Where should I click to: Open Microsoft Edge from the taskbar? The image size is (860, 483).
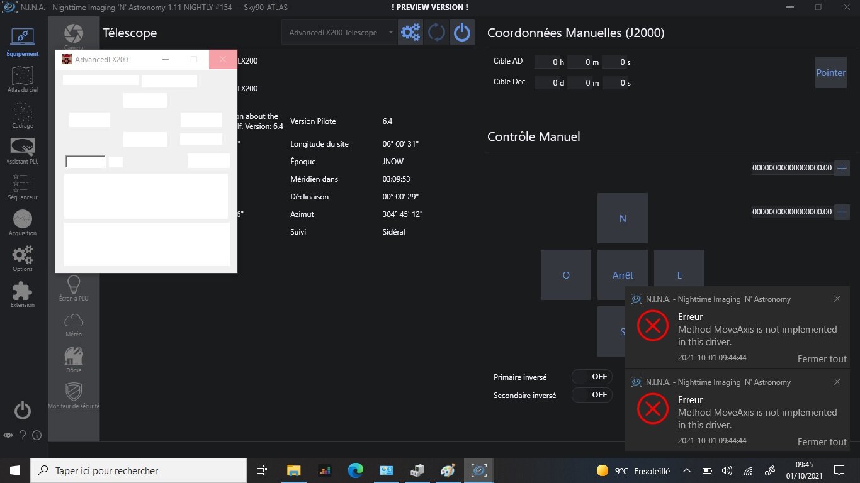pos(356,470)
